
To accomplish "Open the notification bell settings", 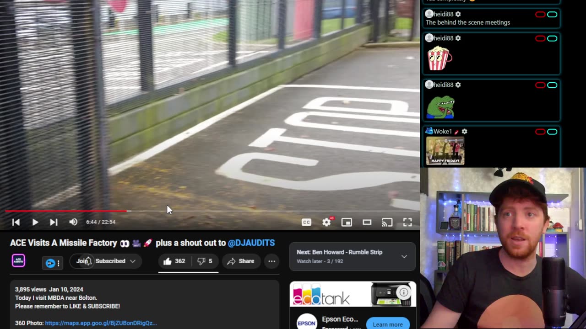I will 89,261.
